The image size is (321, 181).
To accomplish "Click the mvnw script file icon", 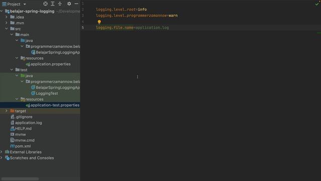I will [12, 134].
